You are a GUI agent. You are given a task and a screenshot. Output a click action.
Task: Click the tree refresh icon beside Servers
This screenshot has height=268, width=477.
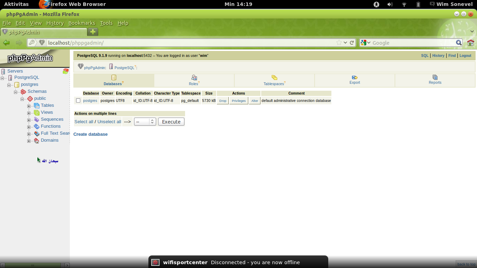coord(65,71)
